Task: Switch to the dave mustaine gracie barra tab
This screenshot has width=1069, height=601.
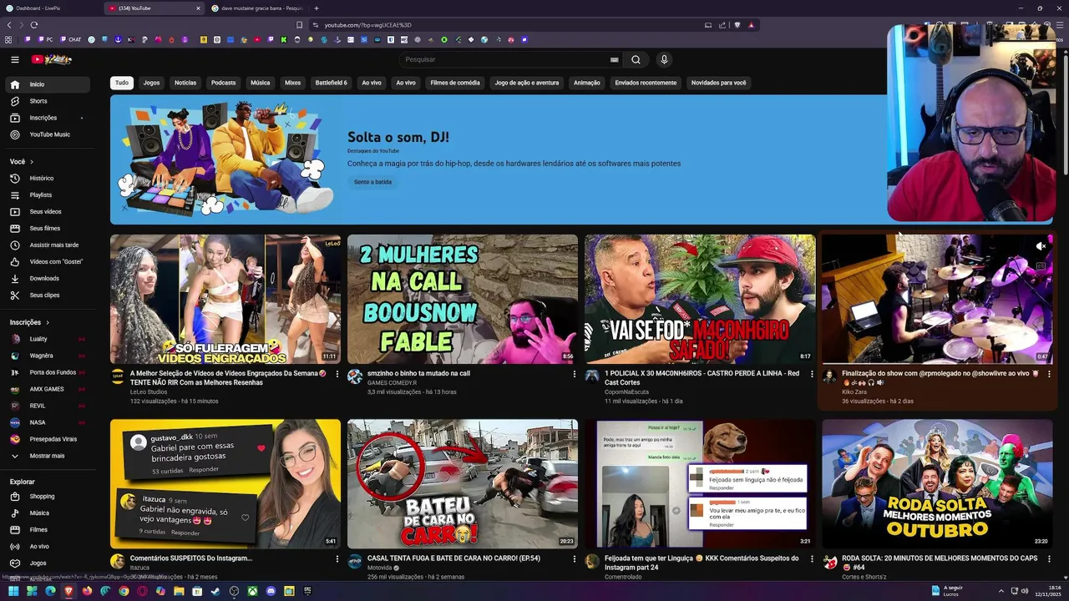Action: pyautogui.click(x=258, y=8)
